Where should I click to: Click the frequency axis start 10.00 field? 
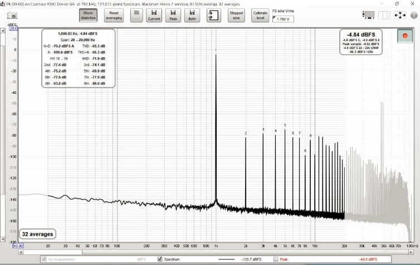click(x=17, y=246)
